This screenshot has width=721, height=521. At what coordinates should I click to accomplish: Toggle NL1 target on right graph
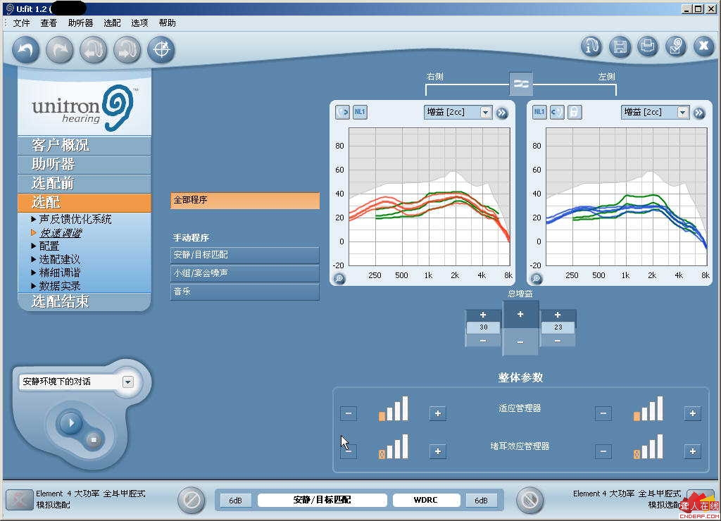point(360,112)
